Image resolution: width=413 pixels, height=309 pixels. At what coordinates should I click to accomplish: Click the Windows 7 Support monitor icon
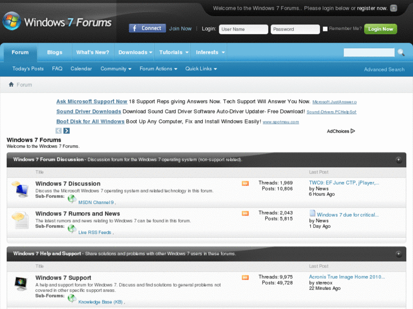pyautogui.click(x=20, y=283)
